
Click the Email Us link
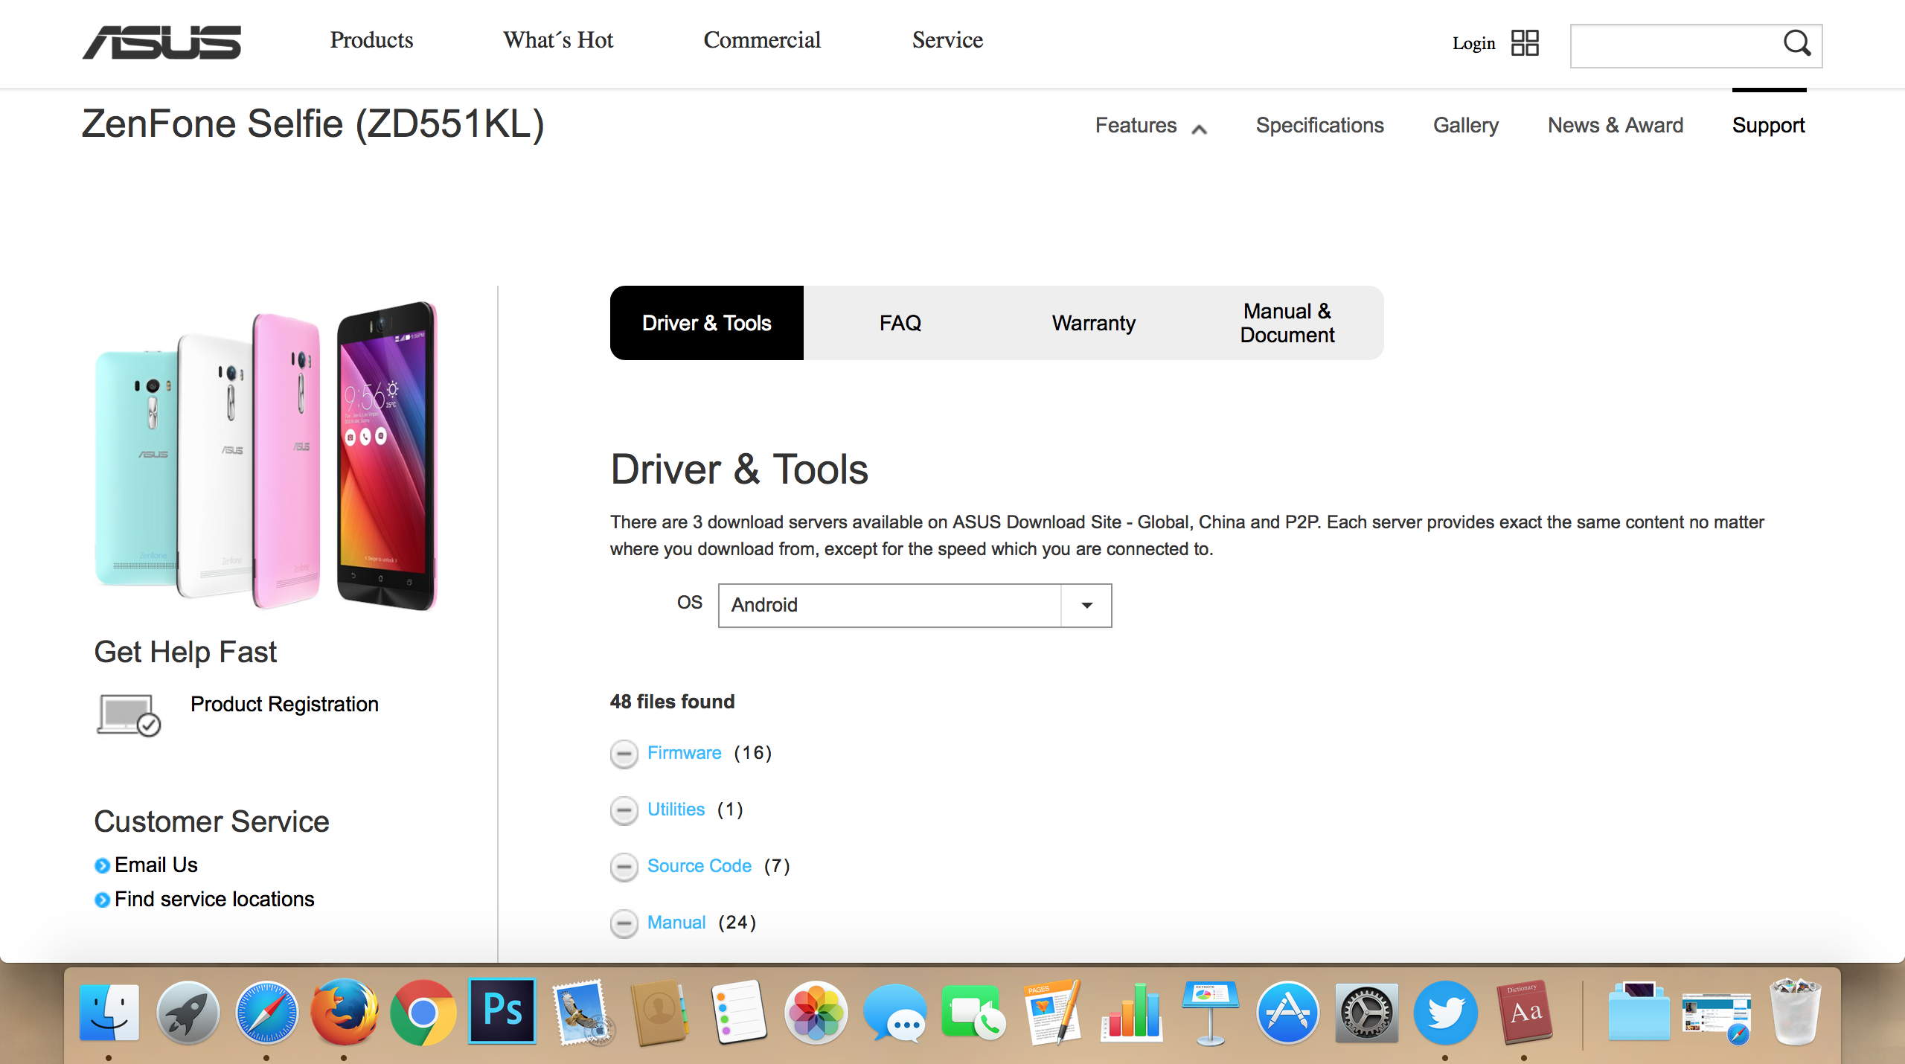[156, 865]
